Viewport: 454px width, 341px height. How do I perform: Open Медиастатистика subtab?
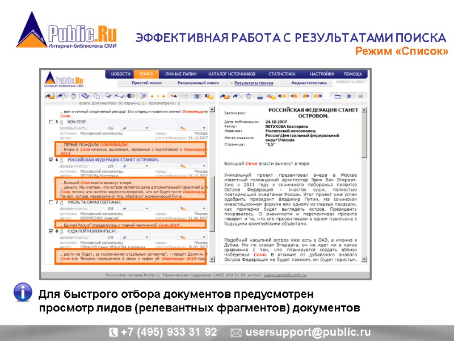point(309,83)
